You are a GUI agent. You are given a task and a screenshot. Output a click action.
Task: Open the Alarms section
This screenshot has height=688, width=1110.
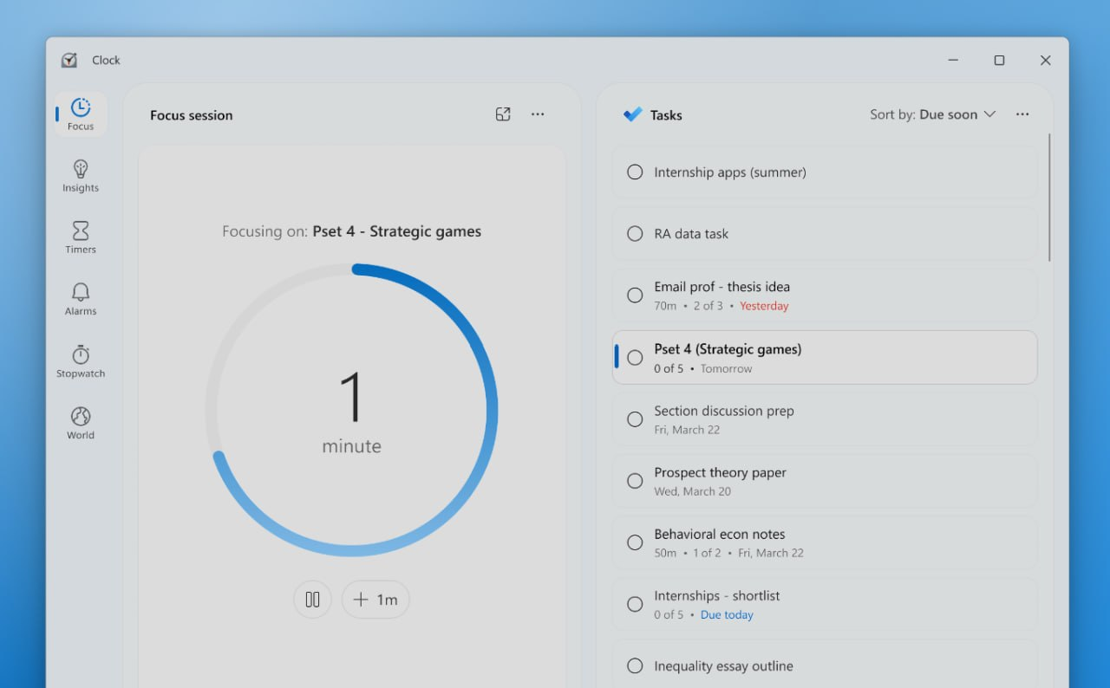[x=80, y=299]
